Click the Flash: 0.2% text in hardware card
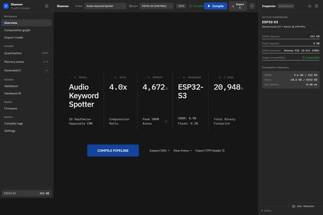323x215 pixels. (x=188, y=123)
